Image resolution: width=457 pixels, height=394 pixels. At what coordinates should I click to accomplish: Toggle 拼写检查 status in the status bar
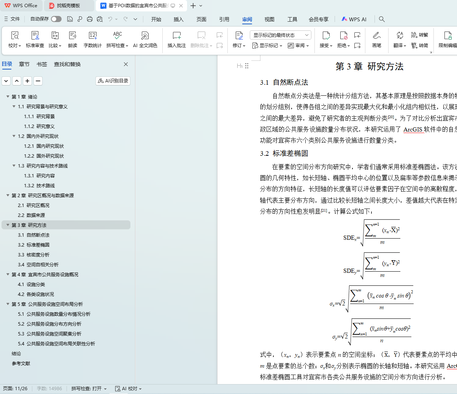click(89, 388)
